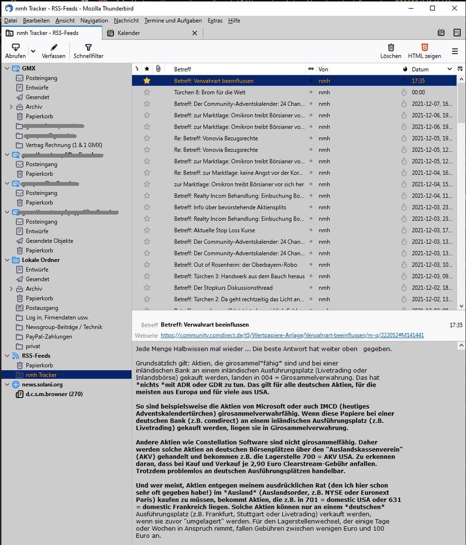
Task: Click the Verfassen pencil icon
Action: [x=53, y=48]
